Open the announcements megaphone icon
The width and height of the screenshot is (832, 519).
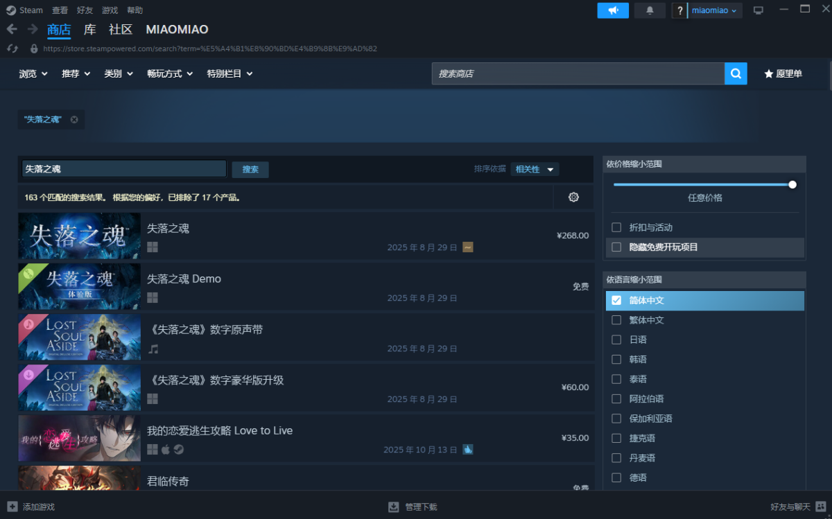pyautogui.click(x=613, y=10)
